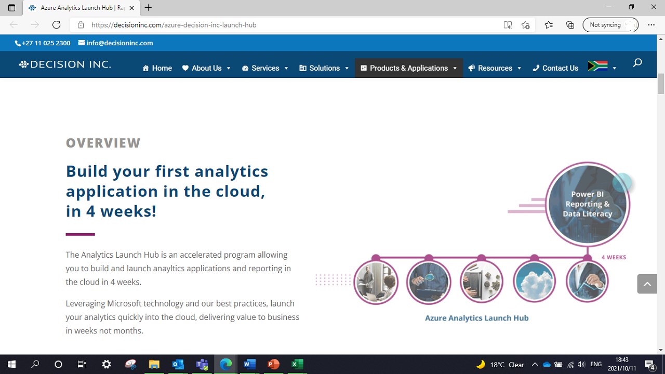Image resolution: width=665 pixels, height=374 pixels.
Task: Go to Contact Us page
Action: click(x=555, y=68)
